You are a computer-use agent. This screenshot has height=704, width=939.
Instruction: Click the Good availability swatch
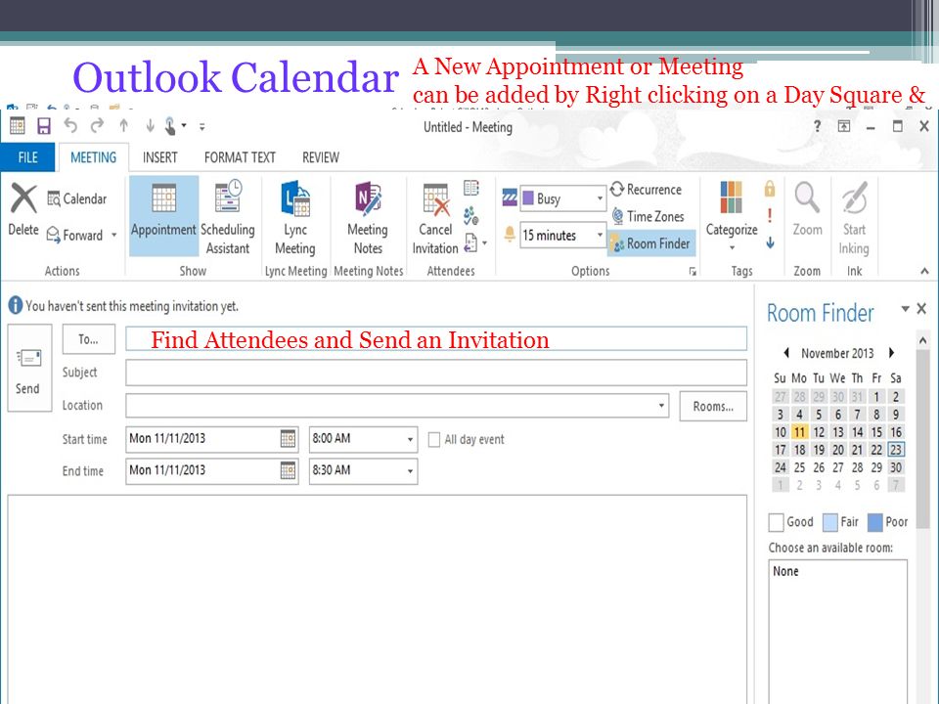(776, 522)
